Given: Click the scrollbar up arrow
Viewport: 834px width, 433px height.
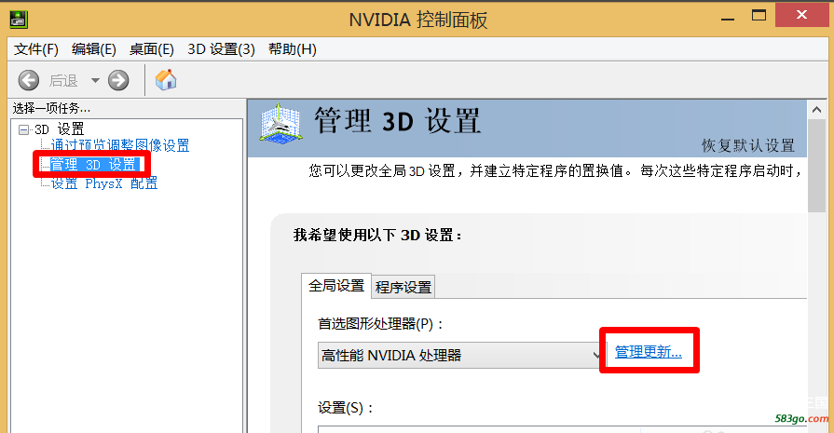Looking at the screenshot, I should 816,110.
